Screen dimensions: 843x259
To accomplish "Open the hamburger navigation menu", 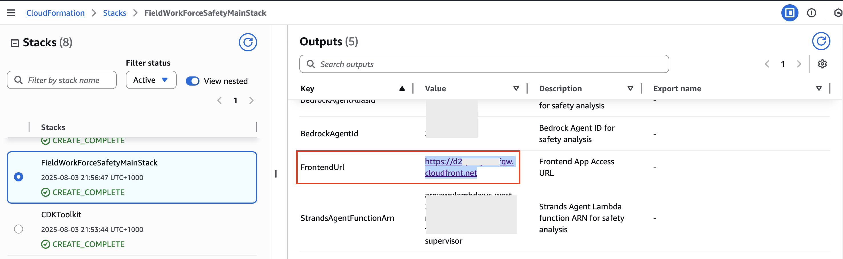I will click(11, 13).
